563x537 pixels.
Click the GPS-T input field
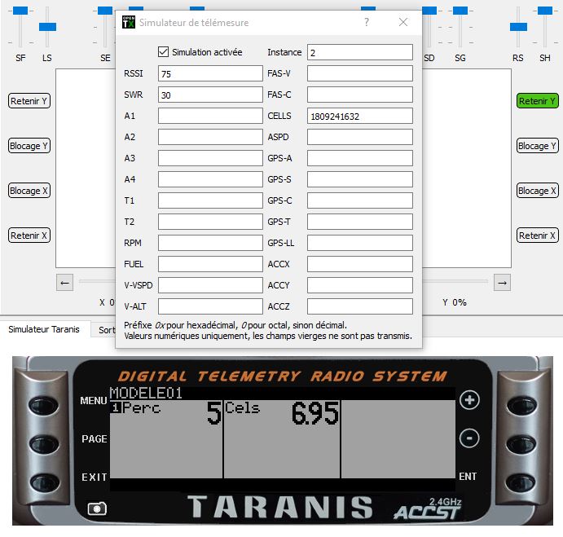360,222
